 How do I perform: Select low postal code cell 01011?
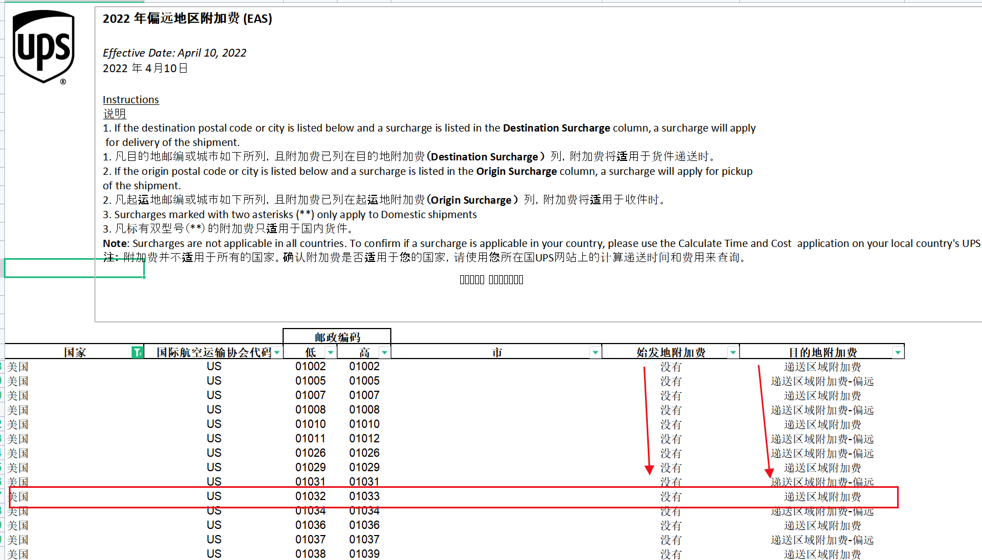pos(310,438)
